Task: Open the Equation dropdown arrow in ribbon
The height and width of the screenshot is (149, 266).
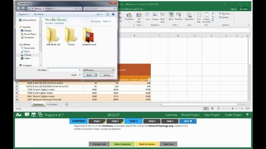Action: [x=232, y=14]
